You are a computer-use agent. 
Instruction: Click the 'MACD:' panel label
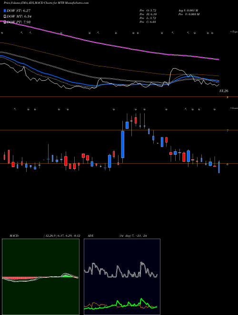point(14,236)
